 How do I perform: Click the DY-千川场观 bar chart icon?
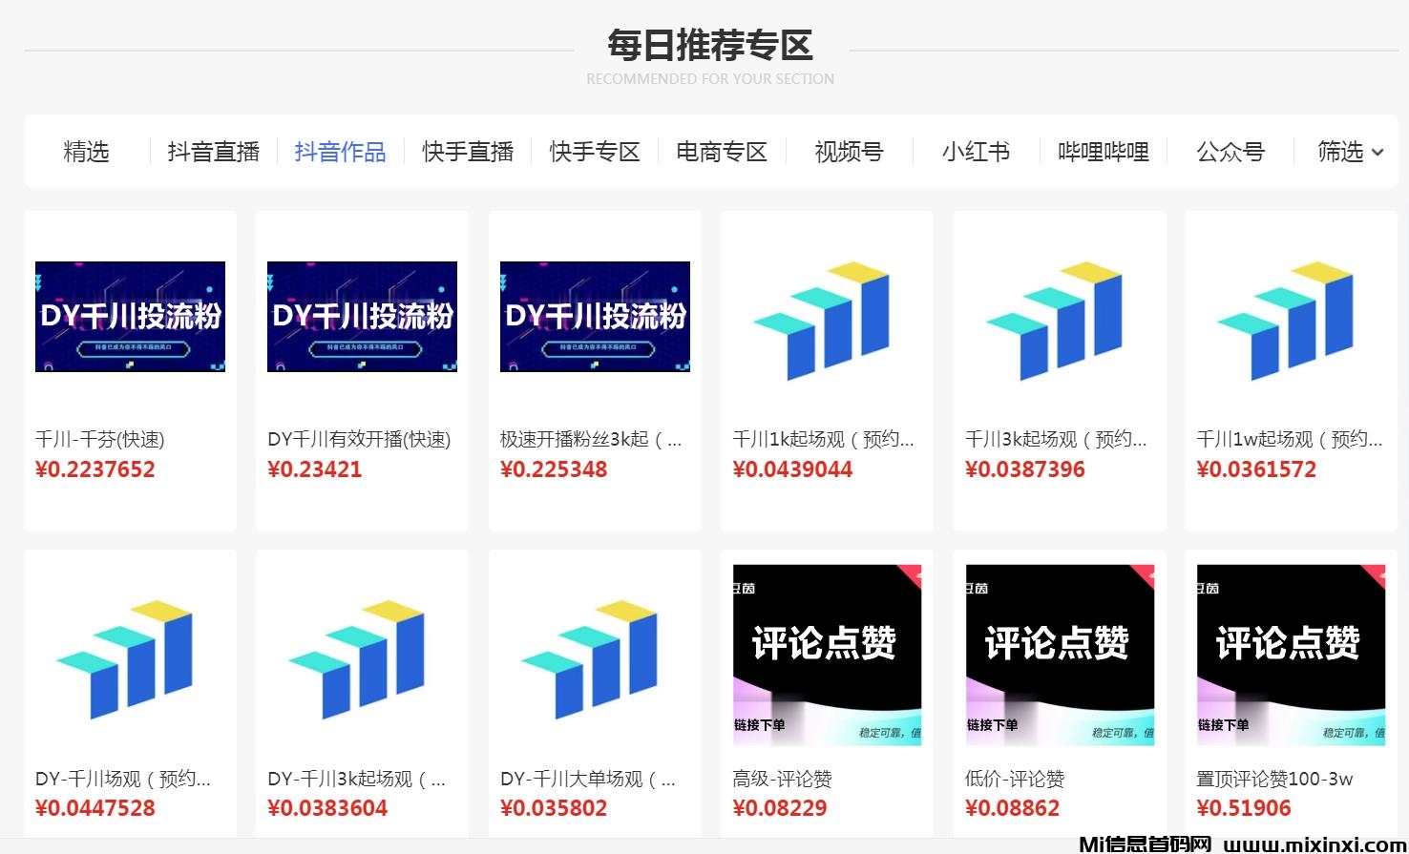130,659
